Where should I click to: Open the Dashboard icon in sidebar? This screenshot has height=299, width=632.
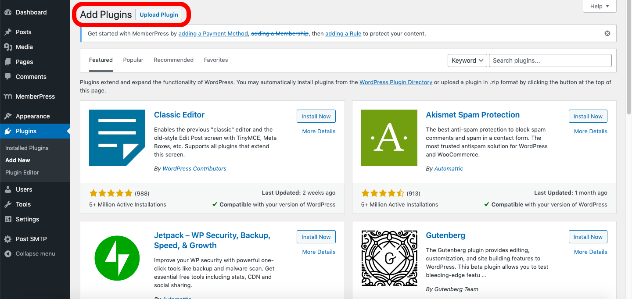pyautogui.click(x=8, y=12)
